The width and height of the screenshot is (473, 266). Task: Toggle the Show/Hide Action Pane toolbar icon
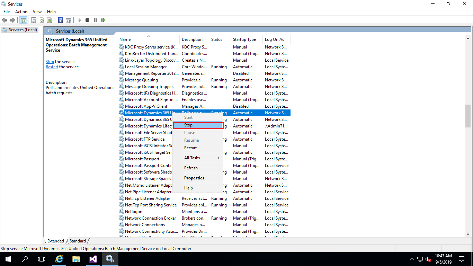(x=69, y=20)
